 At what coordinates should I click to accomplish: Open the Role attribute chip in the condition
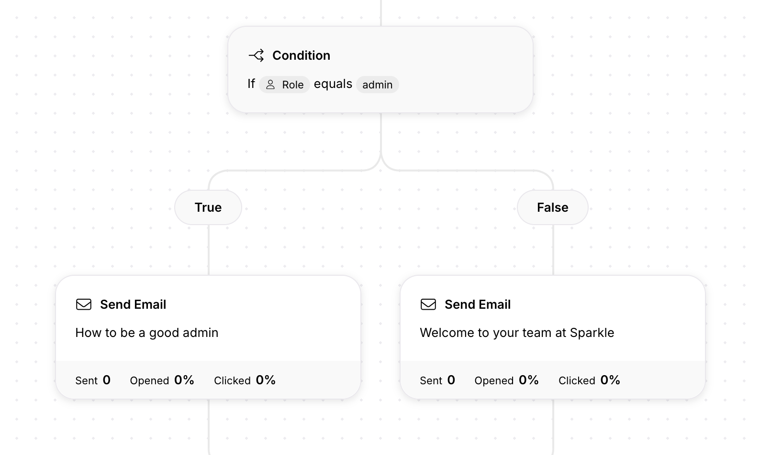pos(284,85)
